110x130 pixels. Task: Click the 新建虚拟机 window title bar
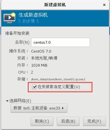point(55,5)
